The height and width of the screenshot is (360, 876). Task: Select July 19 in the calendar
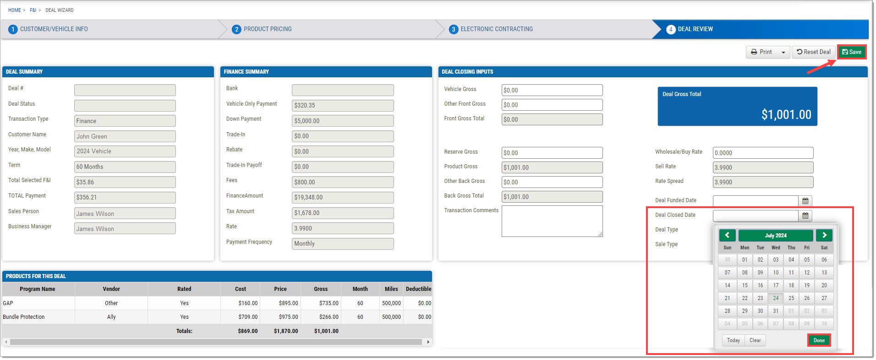(807, 285)
